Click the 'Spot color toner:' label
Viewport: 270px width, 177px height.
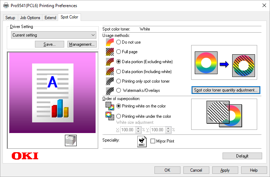[x=116, y=29]
